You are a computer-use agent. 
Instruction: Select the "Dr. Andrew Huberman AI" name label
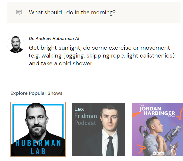coord(54,39)
